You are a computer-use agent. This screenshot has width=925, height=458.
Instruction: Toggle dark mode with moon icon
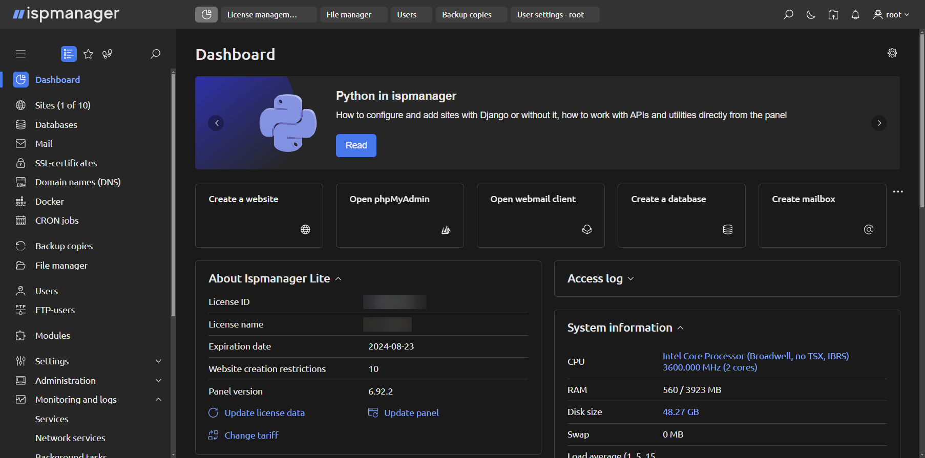click(810, 15)
